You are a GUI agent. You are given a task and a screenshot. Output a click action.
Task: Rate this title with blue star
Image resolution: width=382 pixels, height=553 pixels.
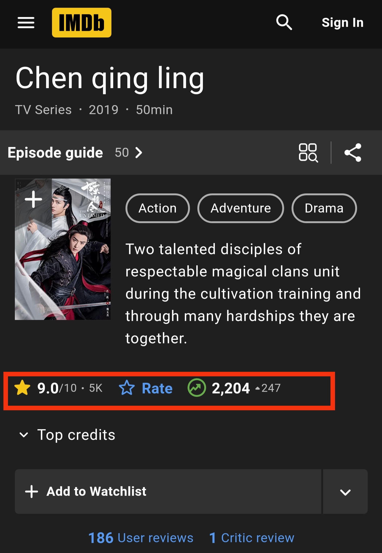pos(146,388)
